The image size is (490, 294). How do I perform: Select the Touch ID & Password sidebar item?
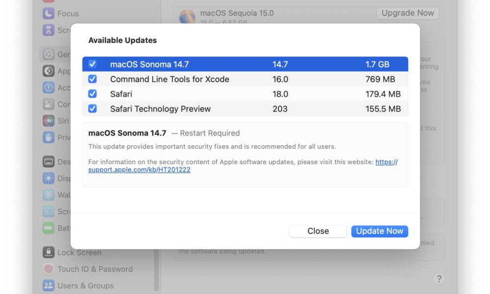pos(95,269)
